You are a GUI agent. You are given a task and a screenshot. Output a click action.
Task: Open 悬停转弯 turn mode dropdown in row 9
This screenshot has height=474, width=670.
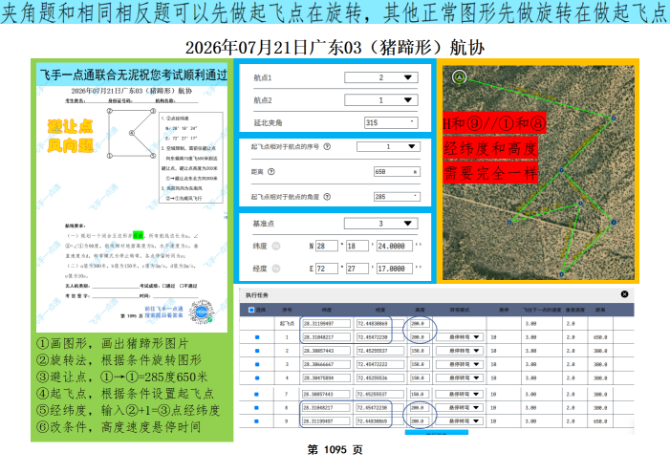tap(460, 421)
